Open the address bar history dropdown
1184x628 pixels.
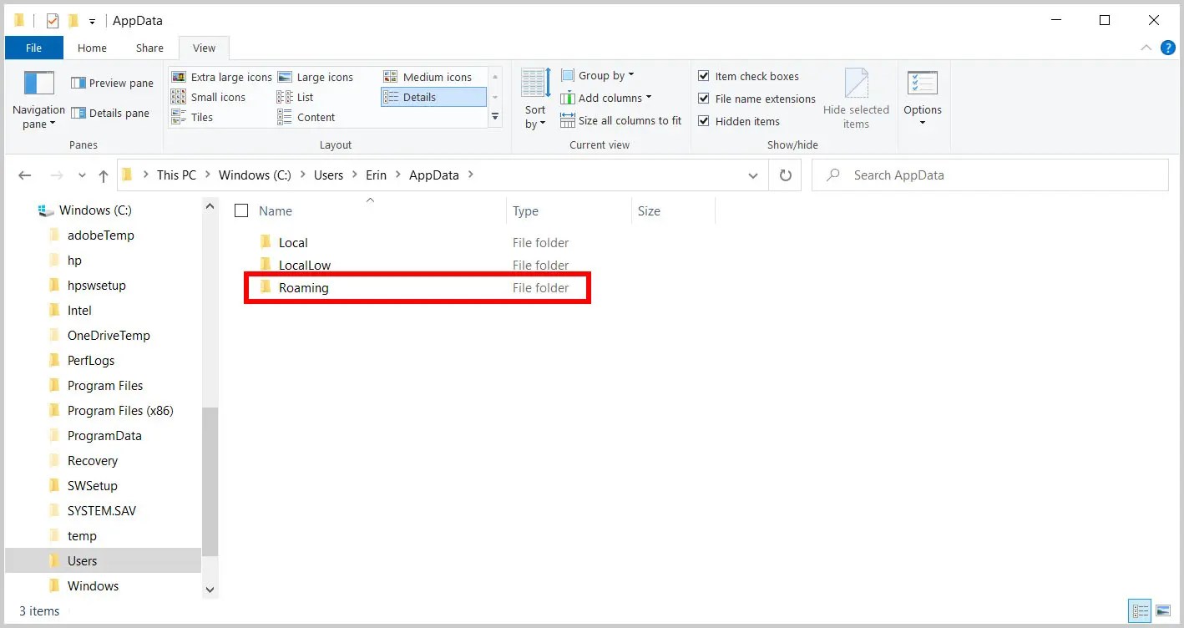[x=753, y=175]
